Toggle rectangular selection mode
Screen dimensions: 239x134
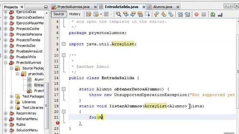148,14
